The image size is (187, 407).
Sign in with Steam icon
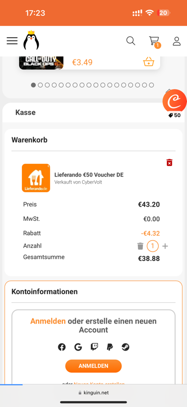pos(126,347)
